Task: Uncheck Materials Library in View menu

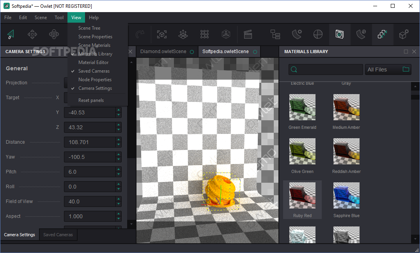Action: [97, 53]
